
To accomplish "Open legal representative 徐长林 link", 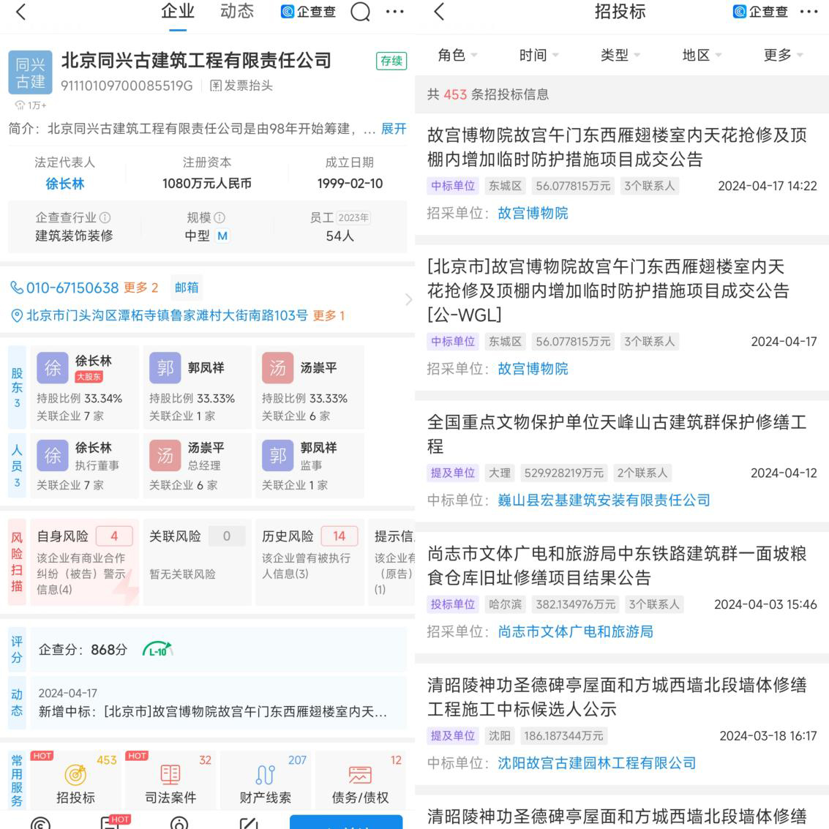I will [65, 184].
